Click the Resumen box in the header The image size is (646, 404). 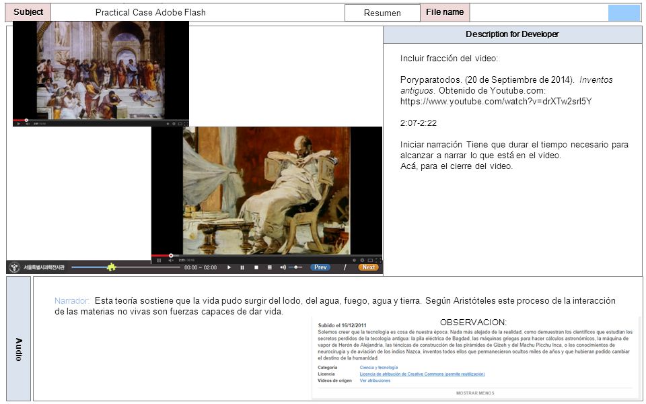pos(382,13)
